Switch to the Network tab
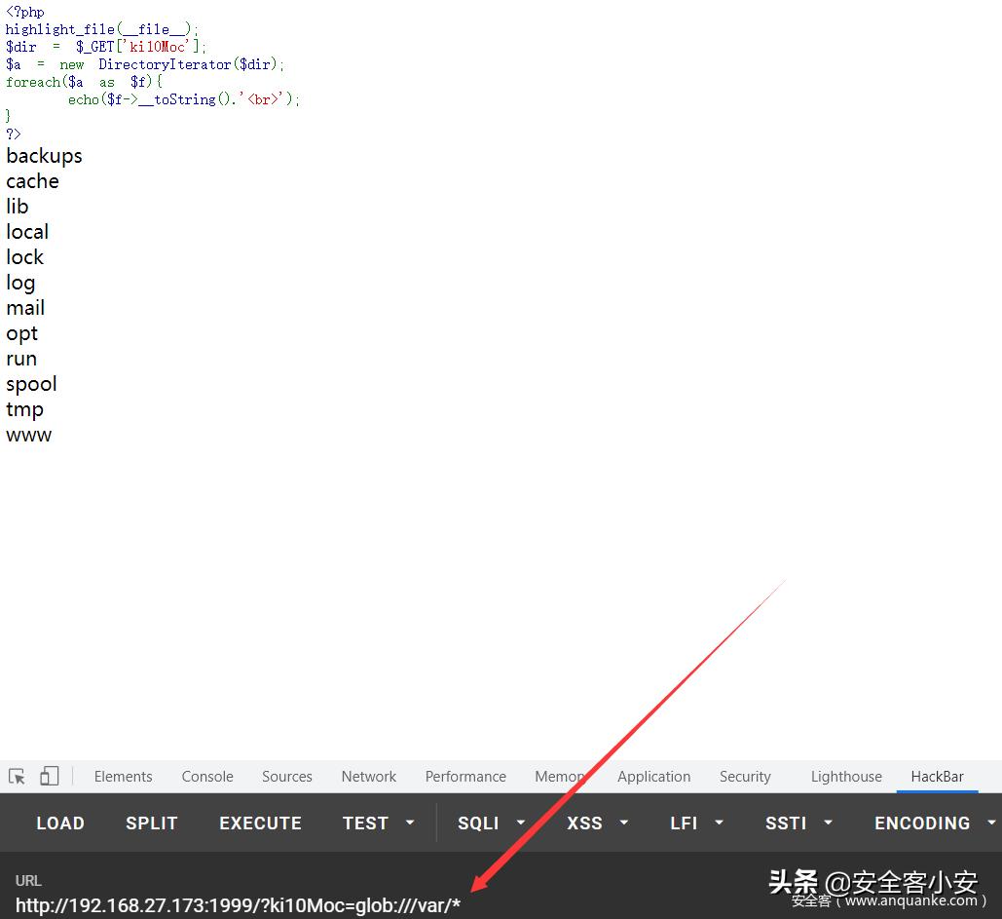 369,777
